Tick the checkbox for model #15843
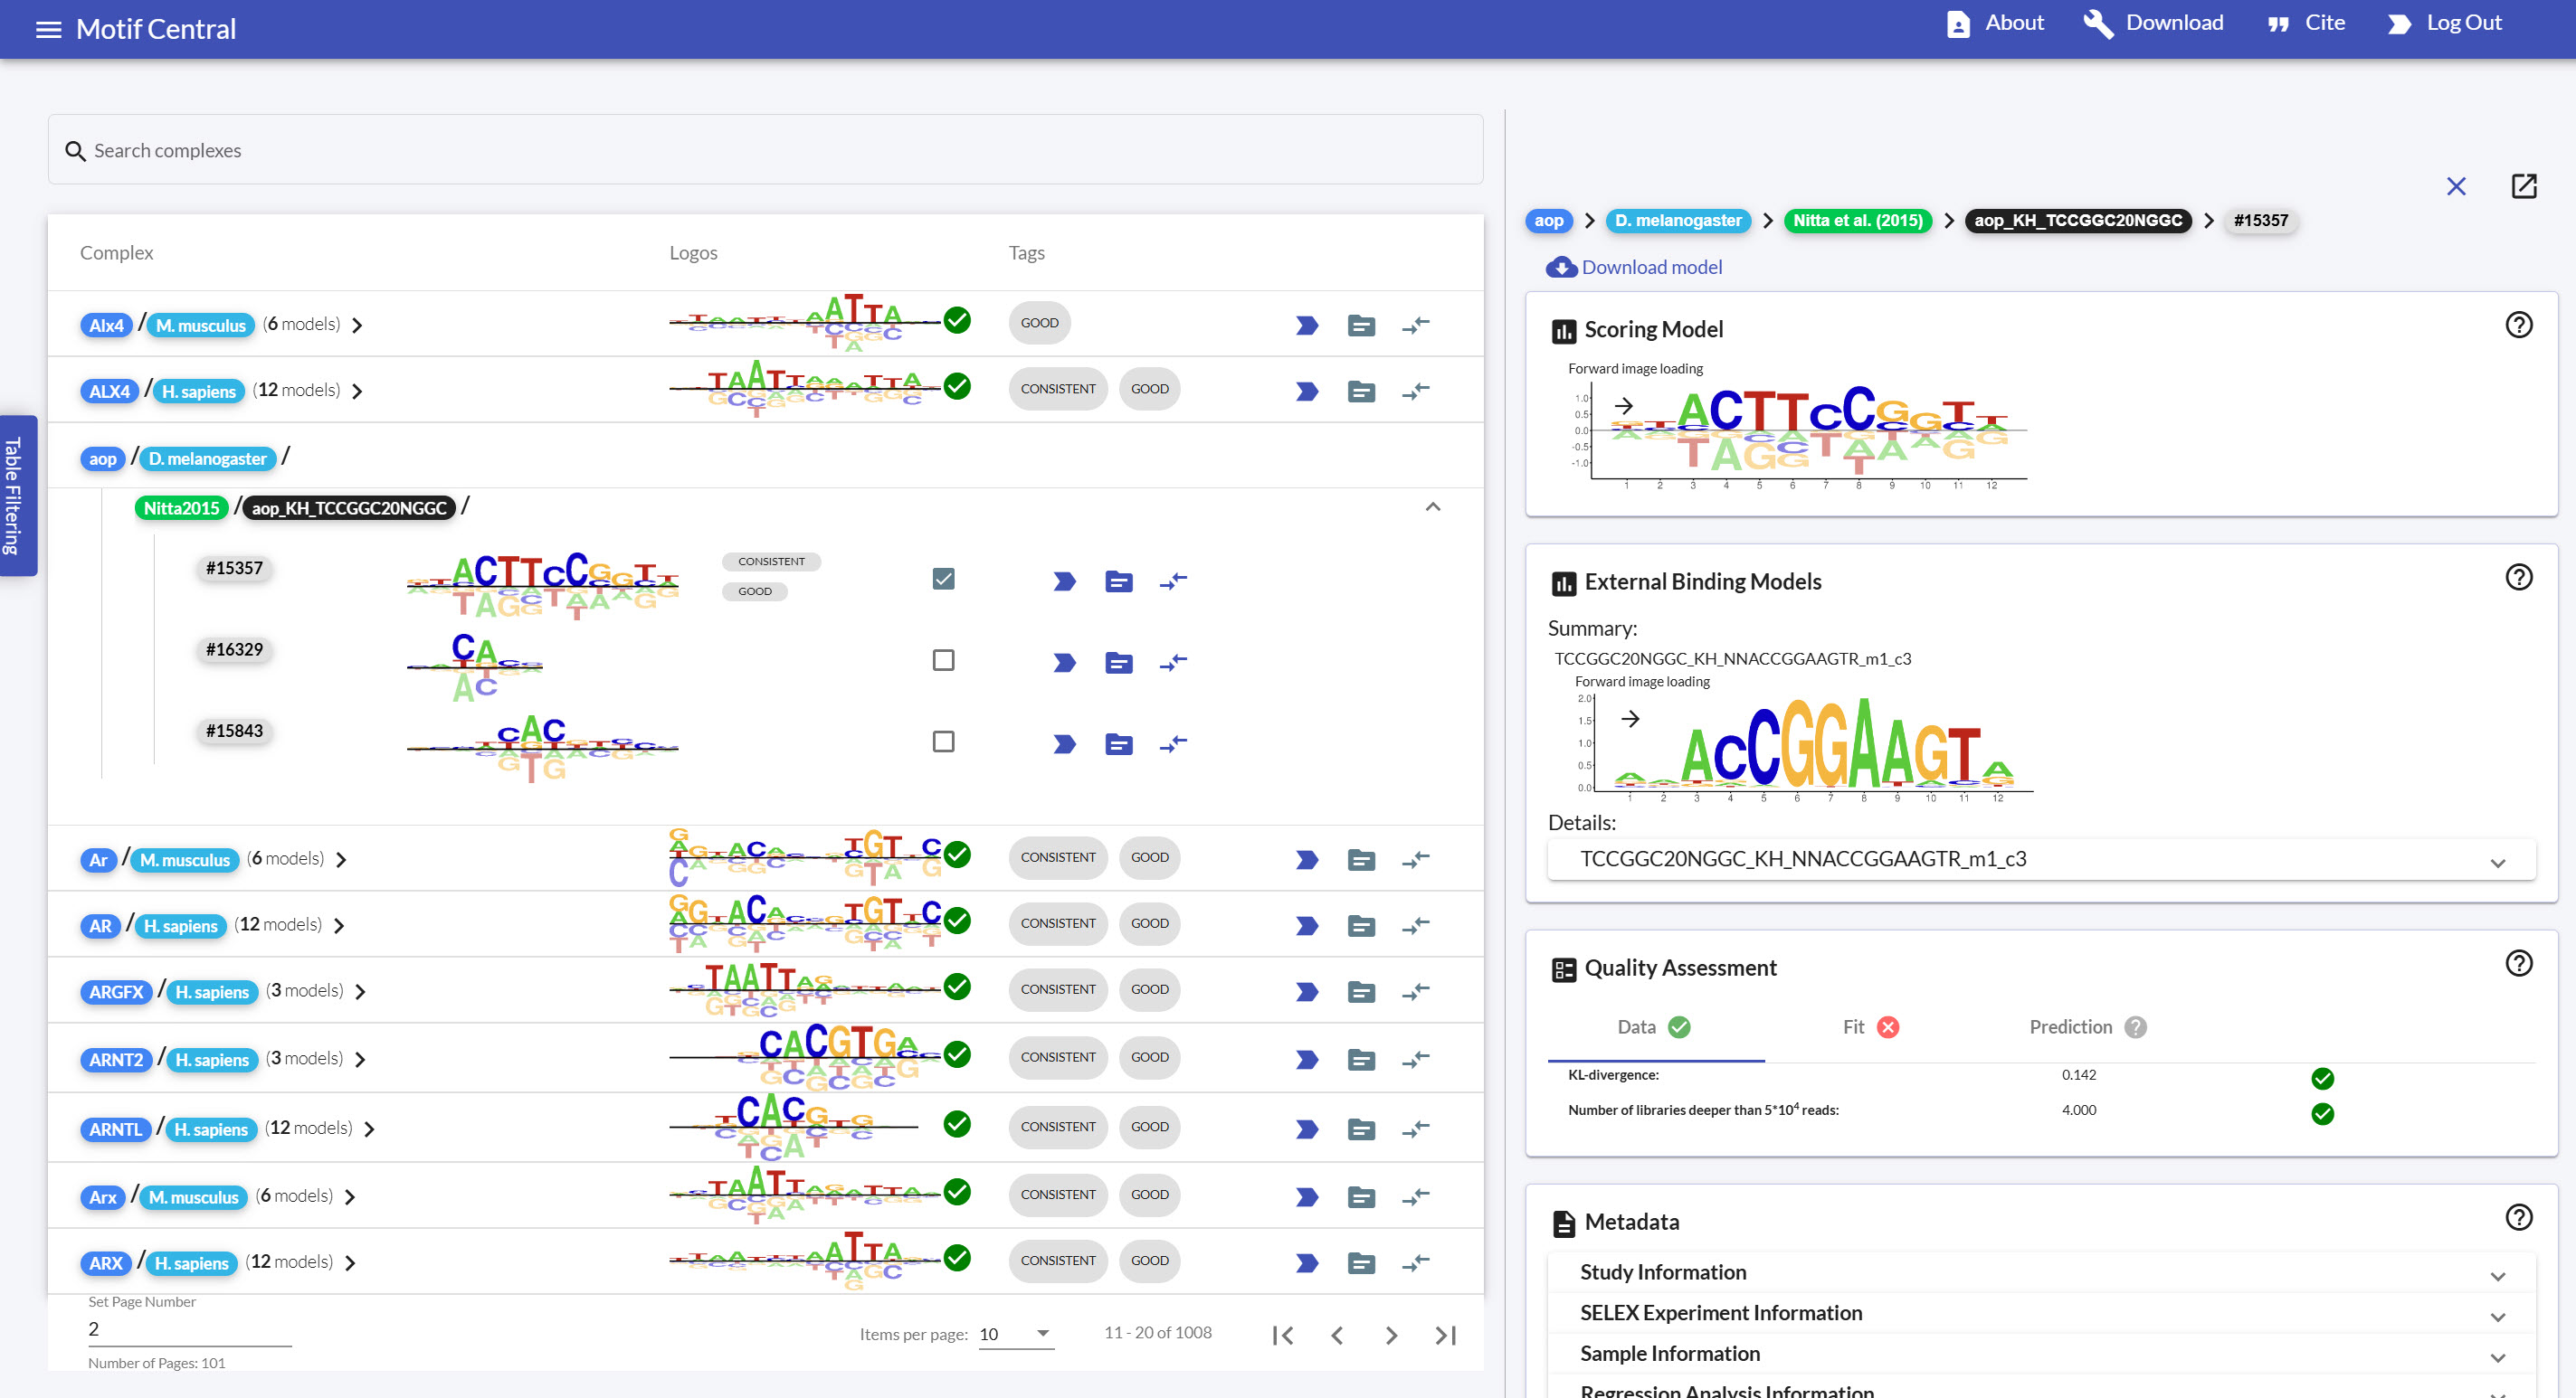Viewport: 2576px width, 1398px height. [x=943, y=742]
